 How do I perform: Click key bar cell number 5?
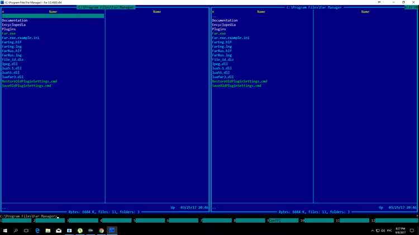coord(150,220)
